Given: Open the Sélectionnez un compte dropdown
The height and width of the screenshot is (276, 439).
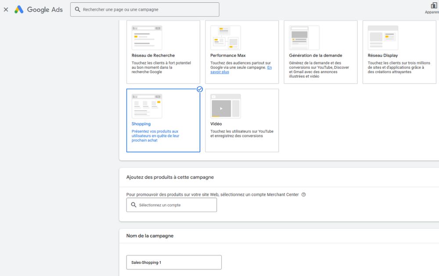Looking at the screenshot, I should [x=171, y=205].
